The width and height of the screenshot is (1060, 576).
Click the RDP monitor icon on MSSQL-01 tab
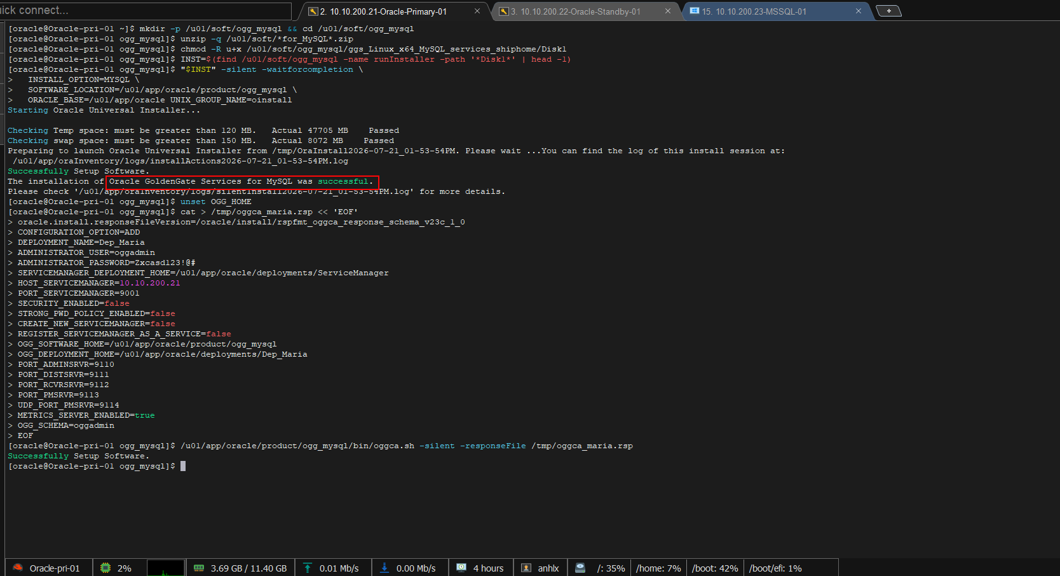coord(695,11)
